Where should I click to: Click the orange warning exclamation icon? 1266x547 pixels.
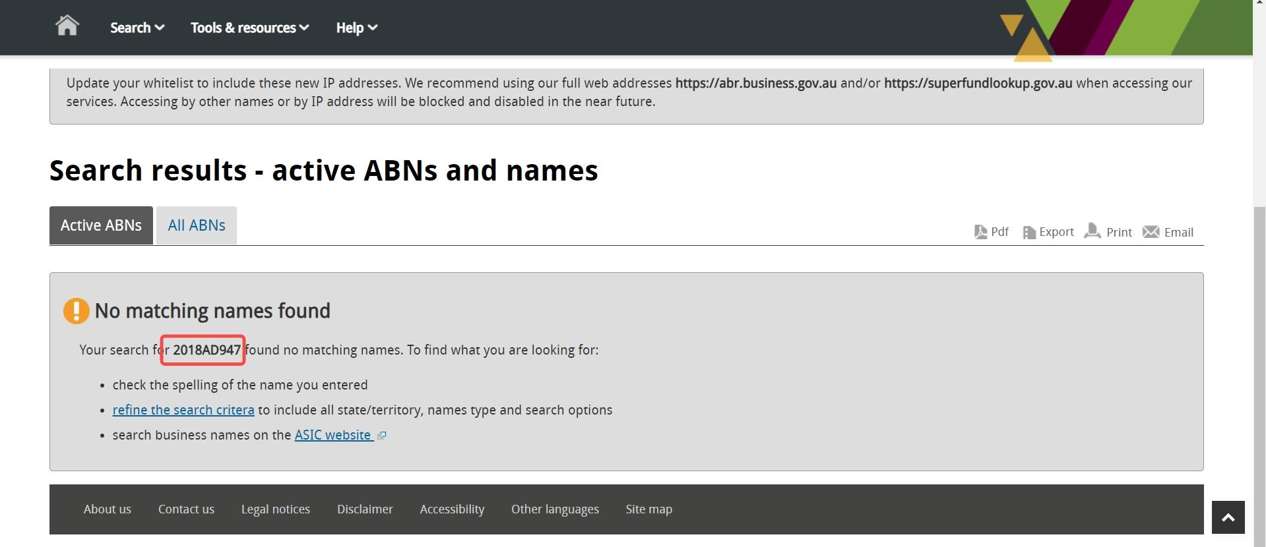coord(76,311)
